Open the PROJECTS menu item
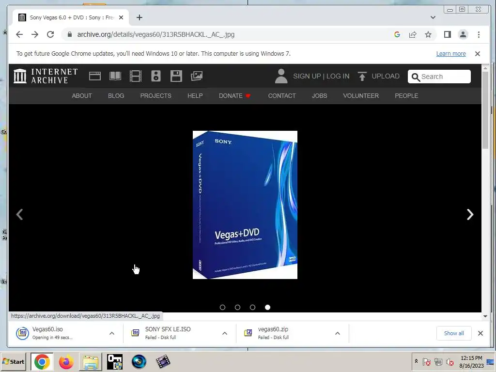This screenshot has width=496, height=372. (x=155, y=95)
